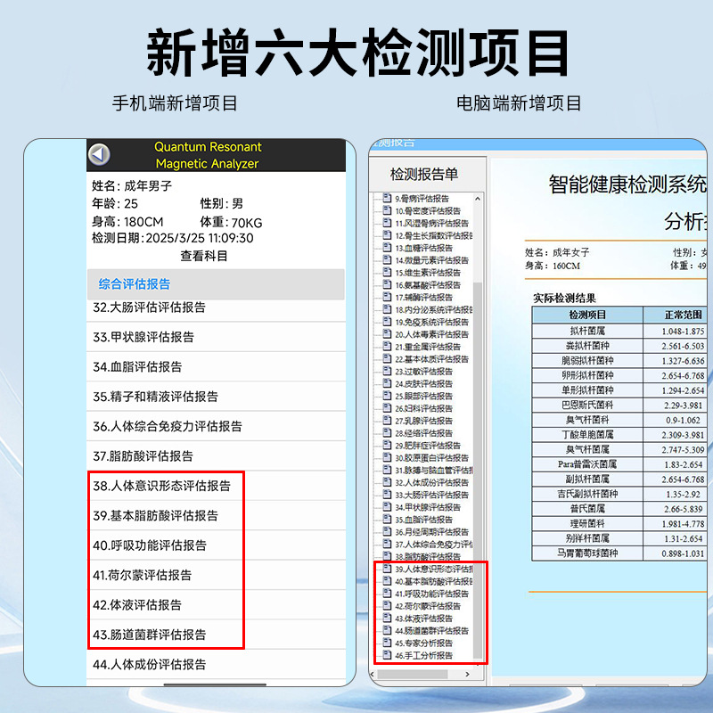Click document icon beside 35.血脂评估报告
713x713 pixels.
click(x=387, y=519)
